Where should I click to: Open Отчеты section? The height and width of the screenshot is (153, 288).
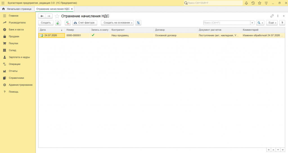(13, 71)
